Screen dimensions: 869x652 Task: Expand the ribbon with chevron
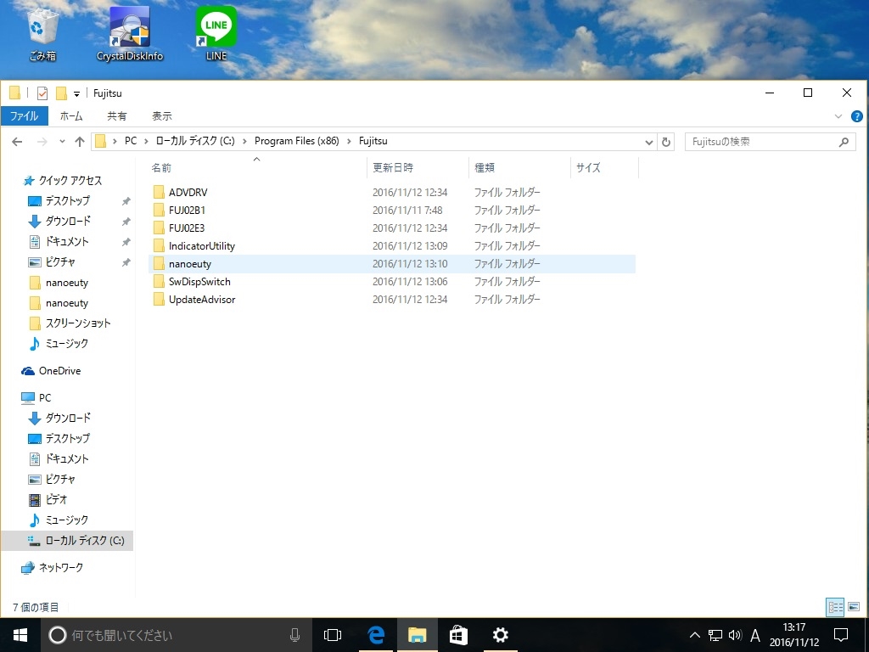(x=838, y=116)
